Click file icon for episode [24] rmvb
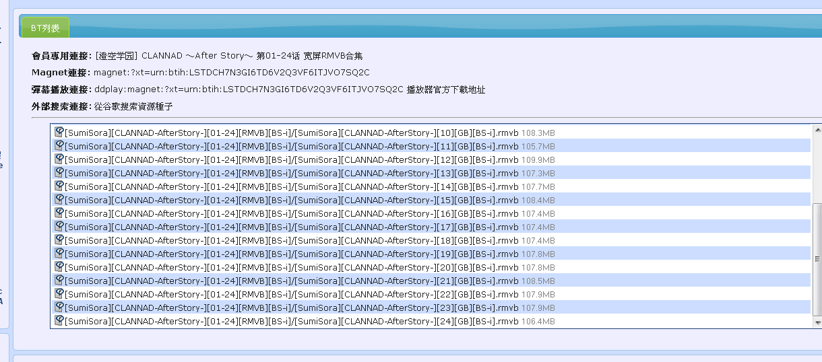Viewport: 822px width, 362px height. [59, 320]
